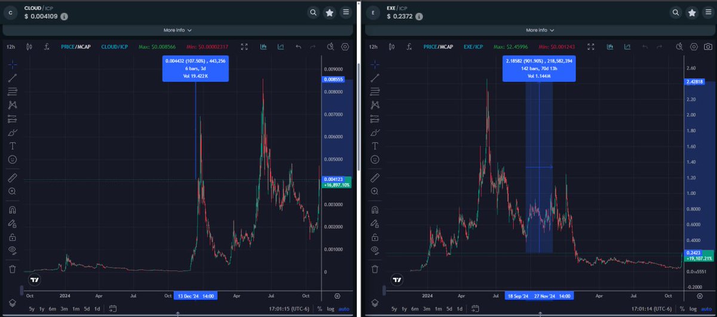
Task: Open search in EXE panel header
Action: coord(676,12)
